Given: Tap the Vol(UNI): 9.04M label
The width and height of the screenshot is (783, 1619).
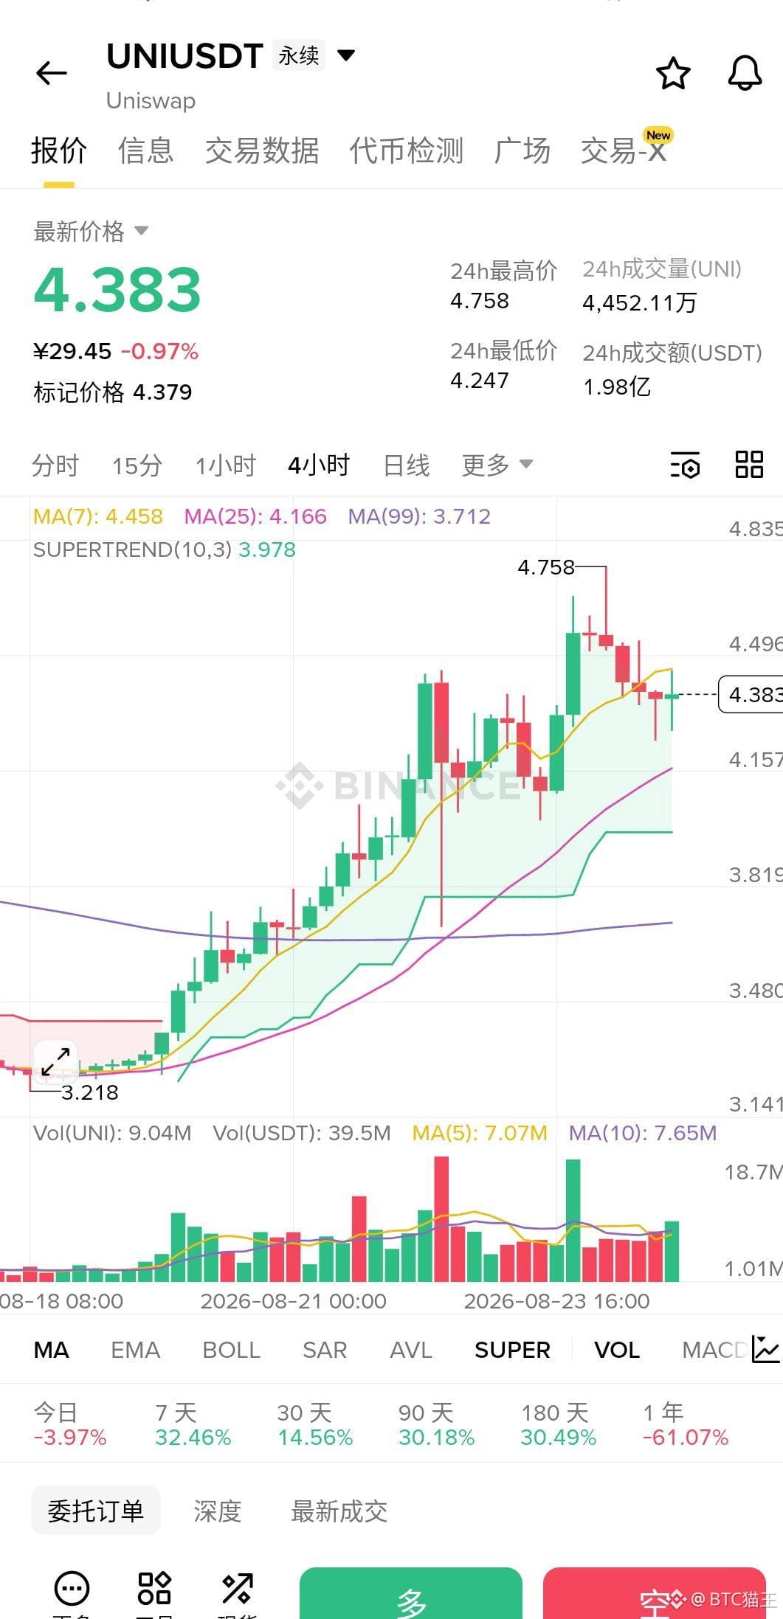Looking at the screenshot, I should [112, 1133].
